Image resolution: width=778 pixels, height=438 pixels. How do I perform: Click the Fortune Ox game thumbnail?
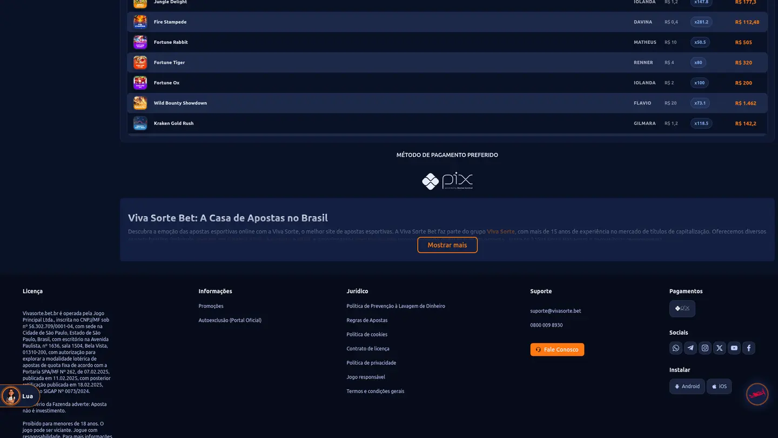pyautogui.click(x=140, y=83)
